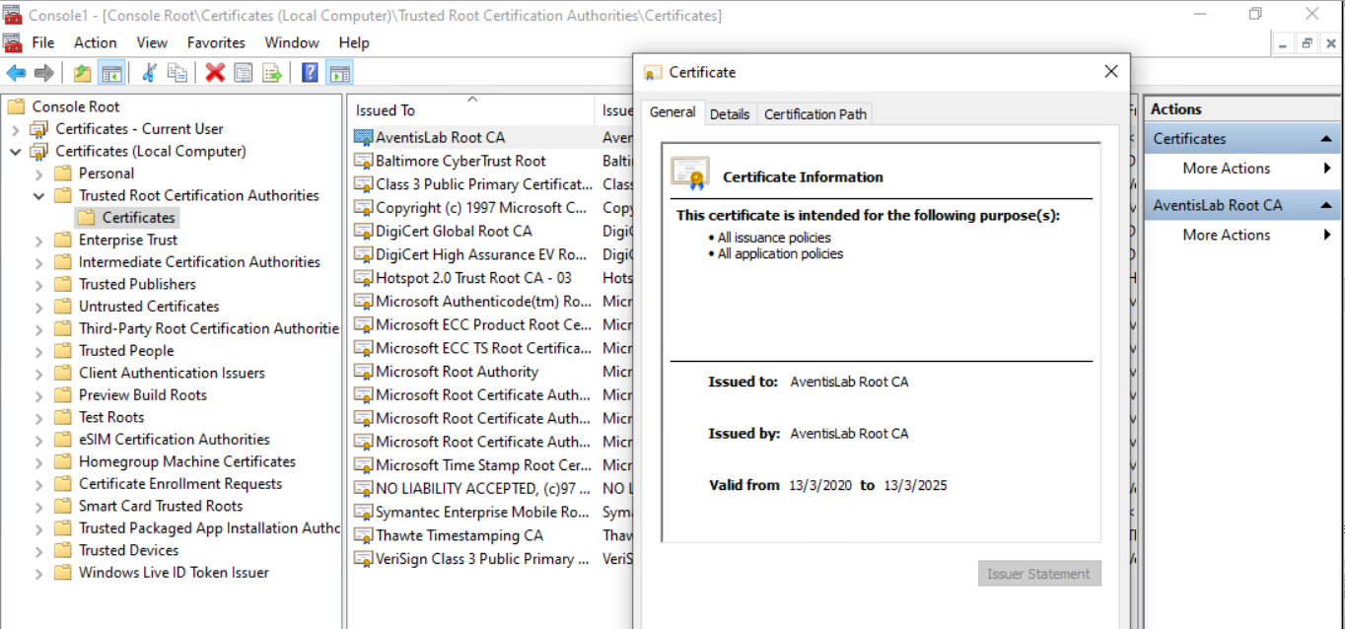1345x629 pixels.
Task: Click the Up one level folder icon
Action: [x=82, y=72]
